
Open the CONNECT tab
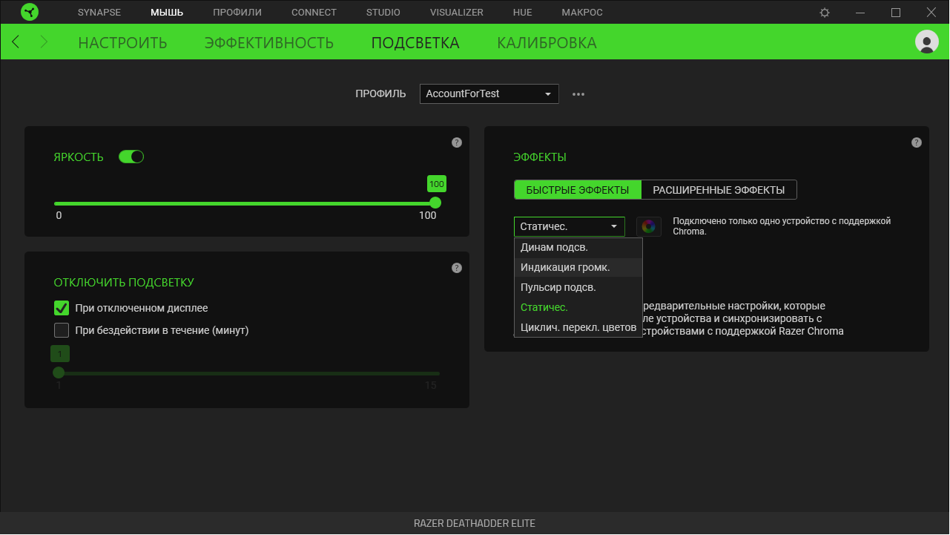pos(314,13)
